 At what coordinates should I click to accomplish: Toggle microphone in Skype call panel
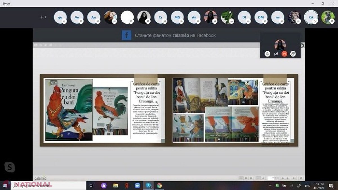(x=267, y=54)
